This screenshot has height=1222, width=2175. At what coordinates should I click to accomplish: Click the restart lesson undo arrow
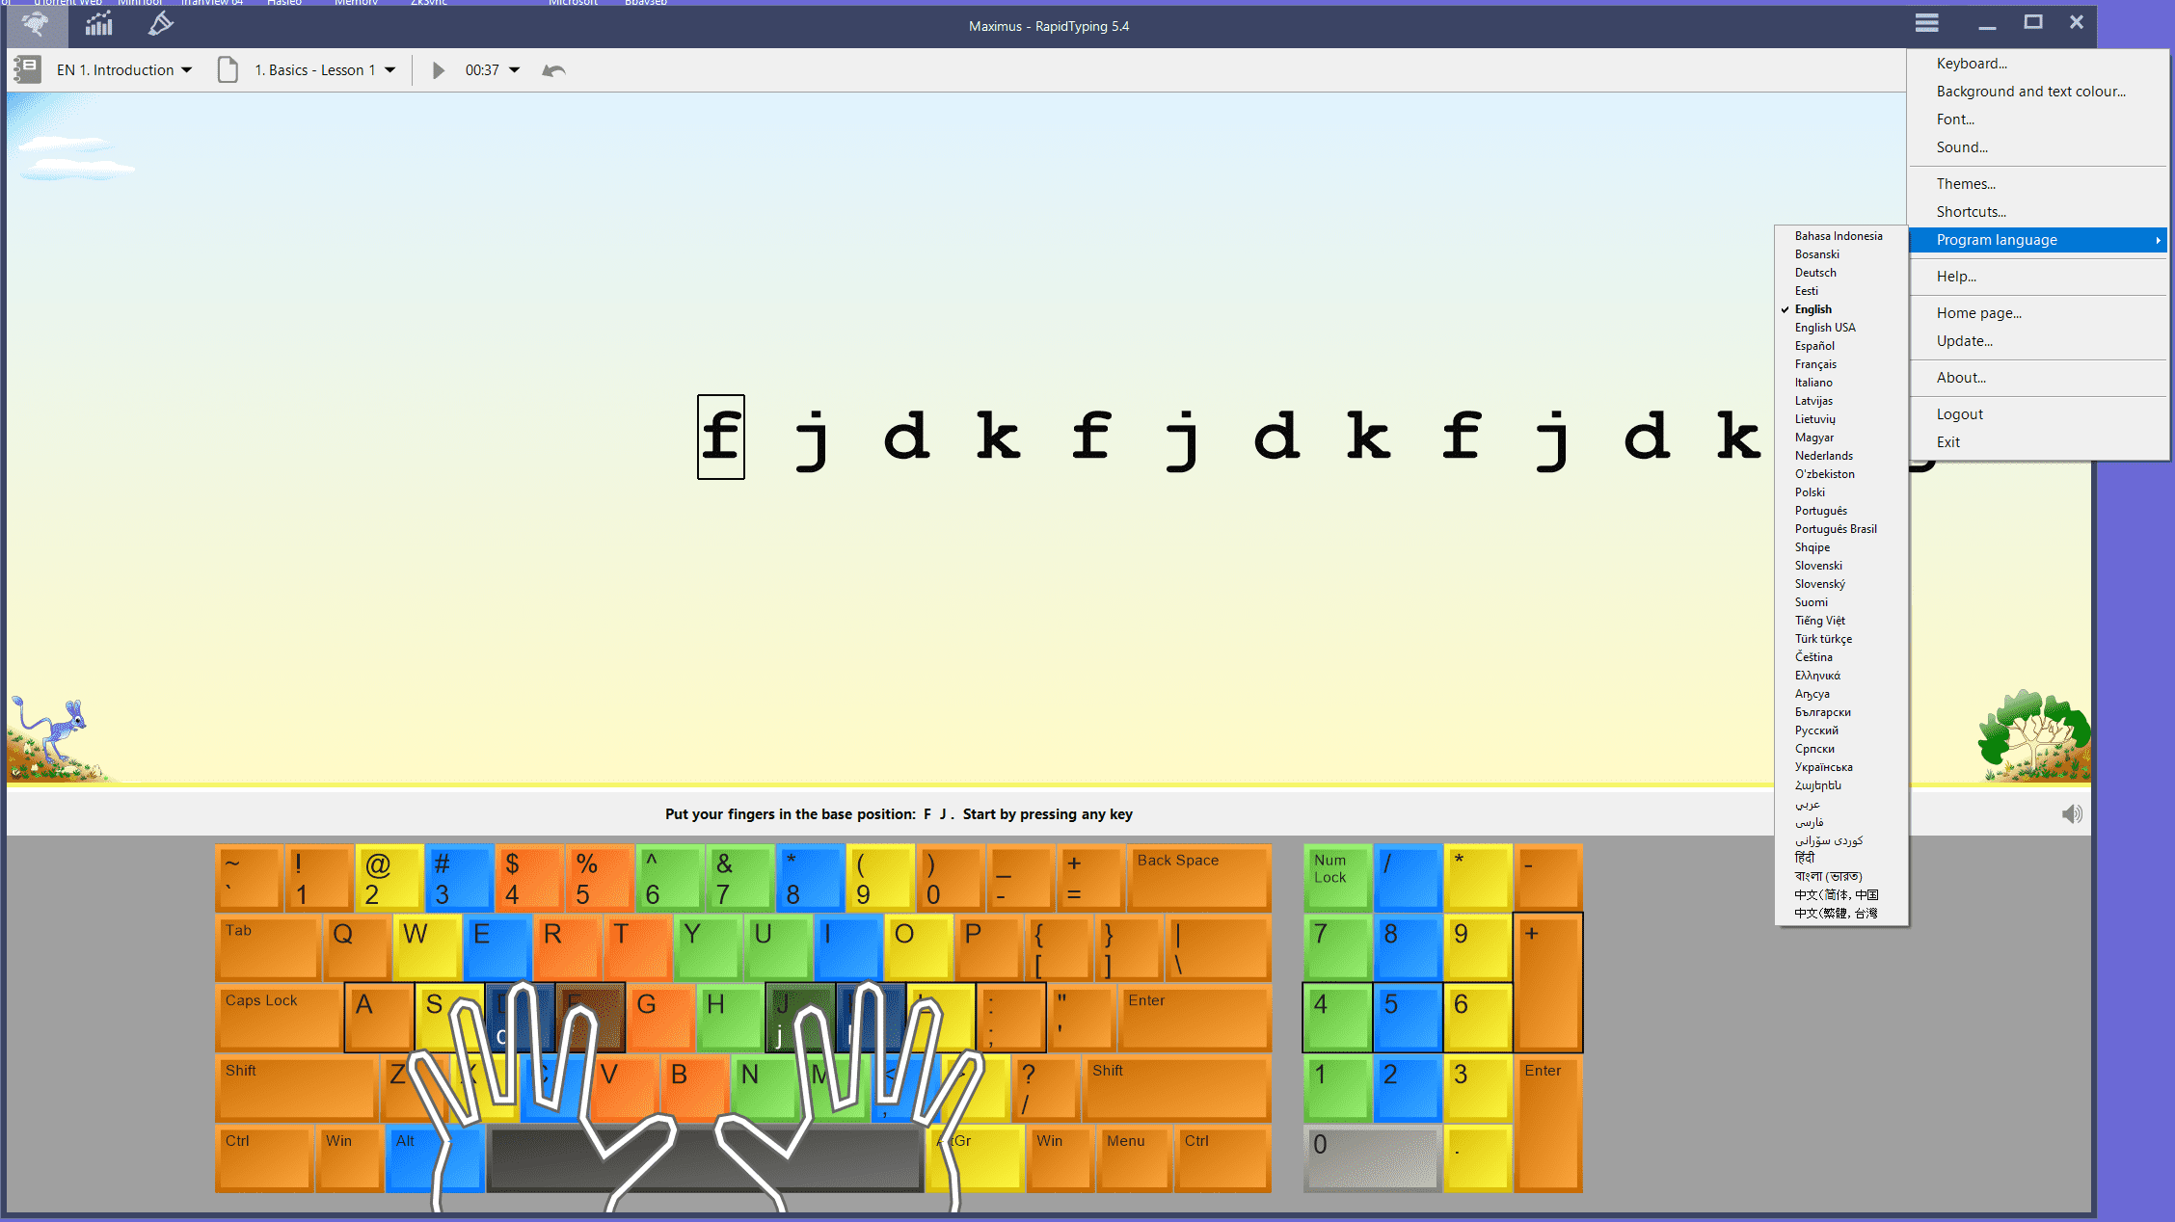553,70
